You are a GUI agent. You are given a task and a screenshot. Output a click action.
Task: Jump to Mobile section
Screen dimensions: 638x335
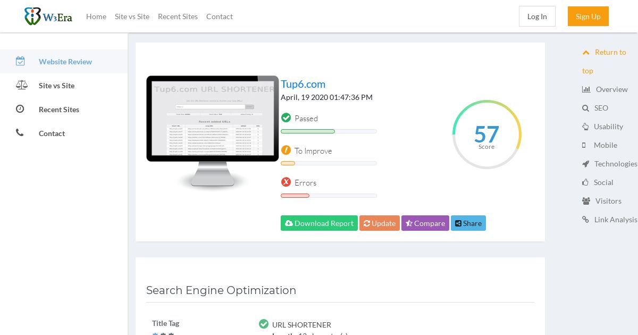[x=606, y=145]
